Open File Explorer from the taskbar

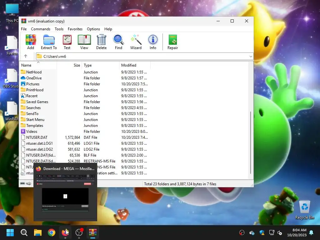pyautogui.click(x=38, y=232)
